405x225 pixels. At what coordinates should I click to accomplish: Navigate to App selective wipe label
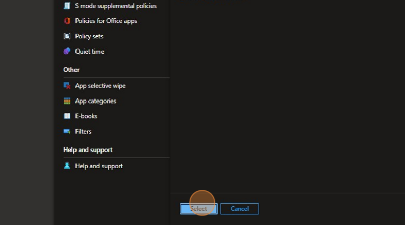pos(100,86)
